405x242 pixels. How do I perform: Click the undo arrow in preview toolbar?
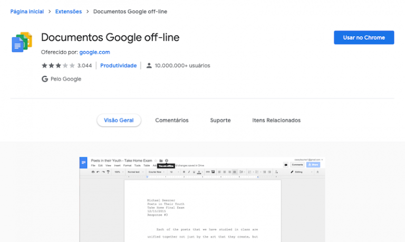point(98,172)
